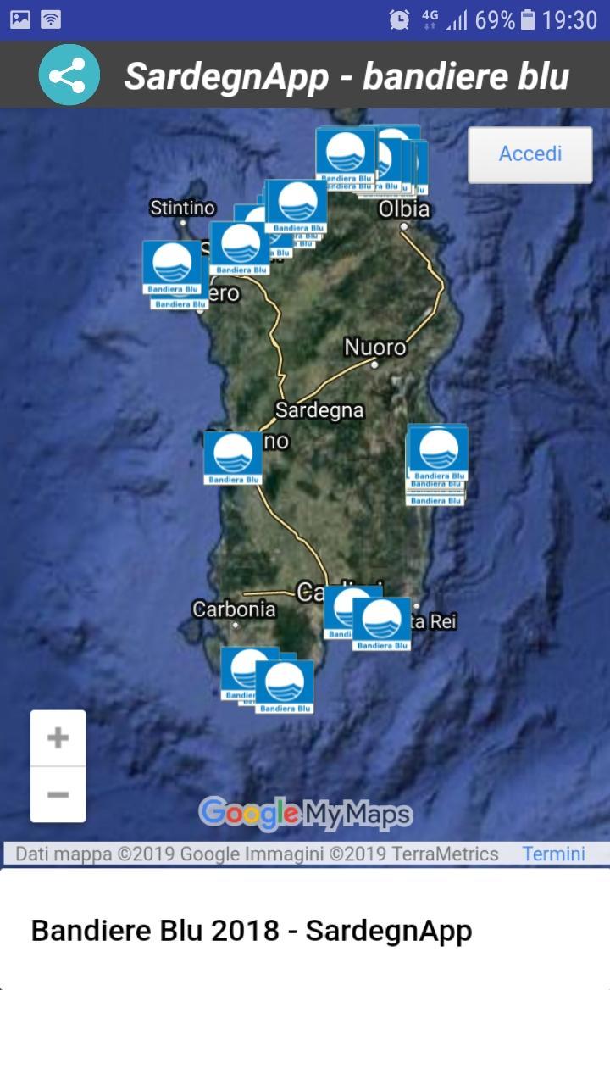
Task: Select the front Bandiera Blu marker on east coast
Action: tap(438, 453)
